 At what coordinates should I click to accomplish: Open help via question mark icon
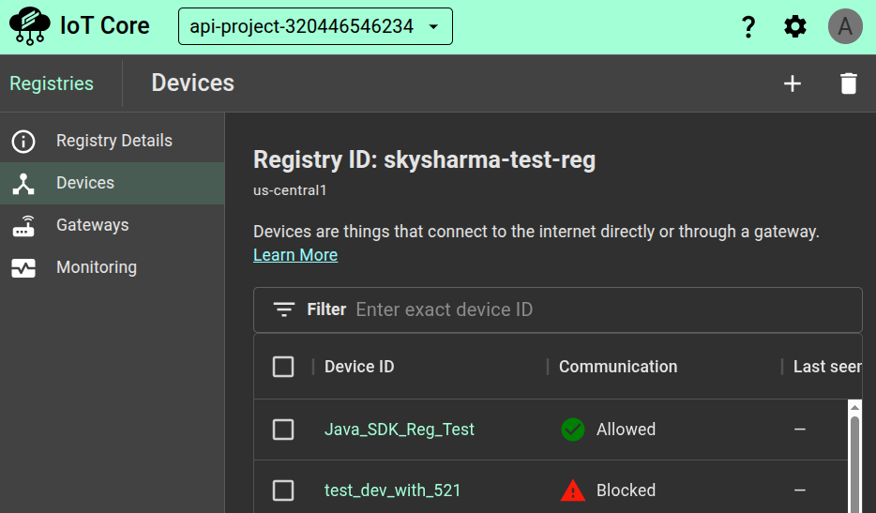point(748,27)
